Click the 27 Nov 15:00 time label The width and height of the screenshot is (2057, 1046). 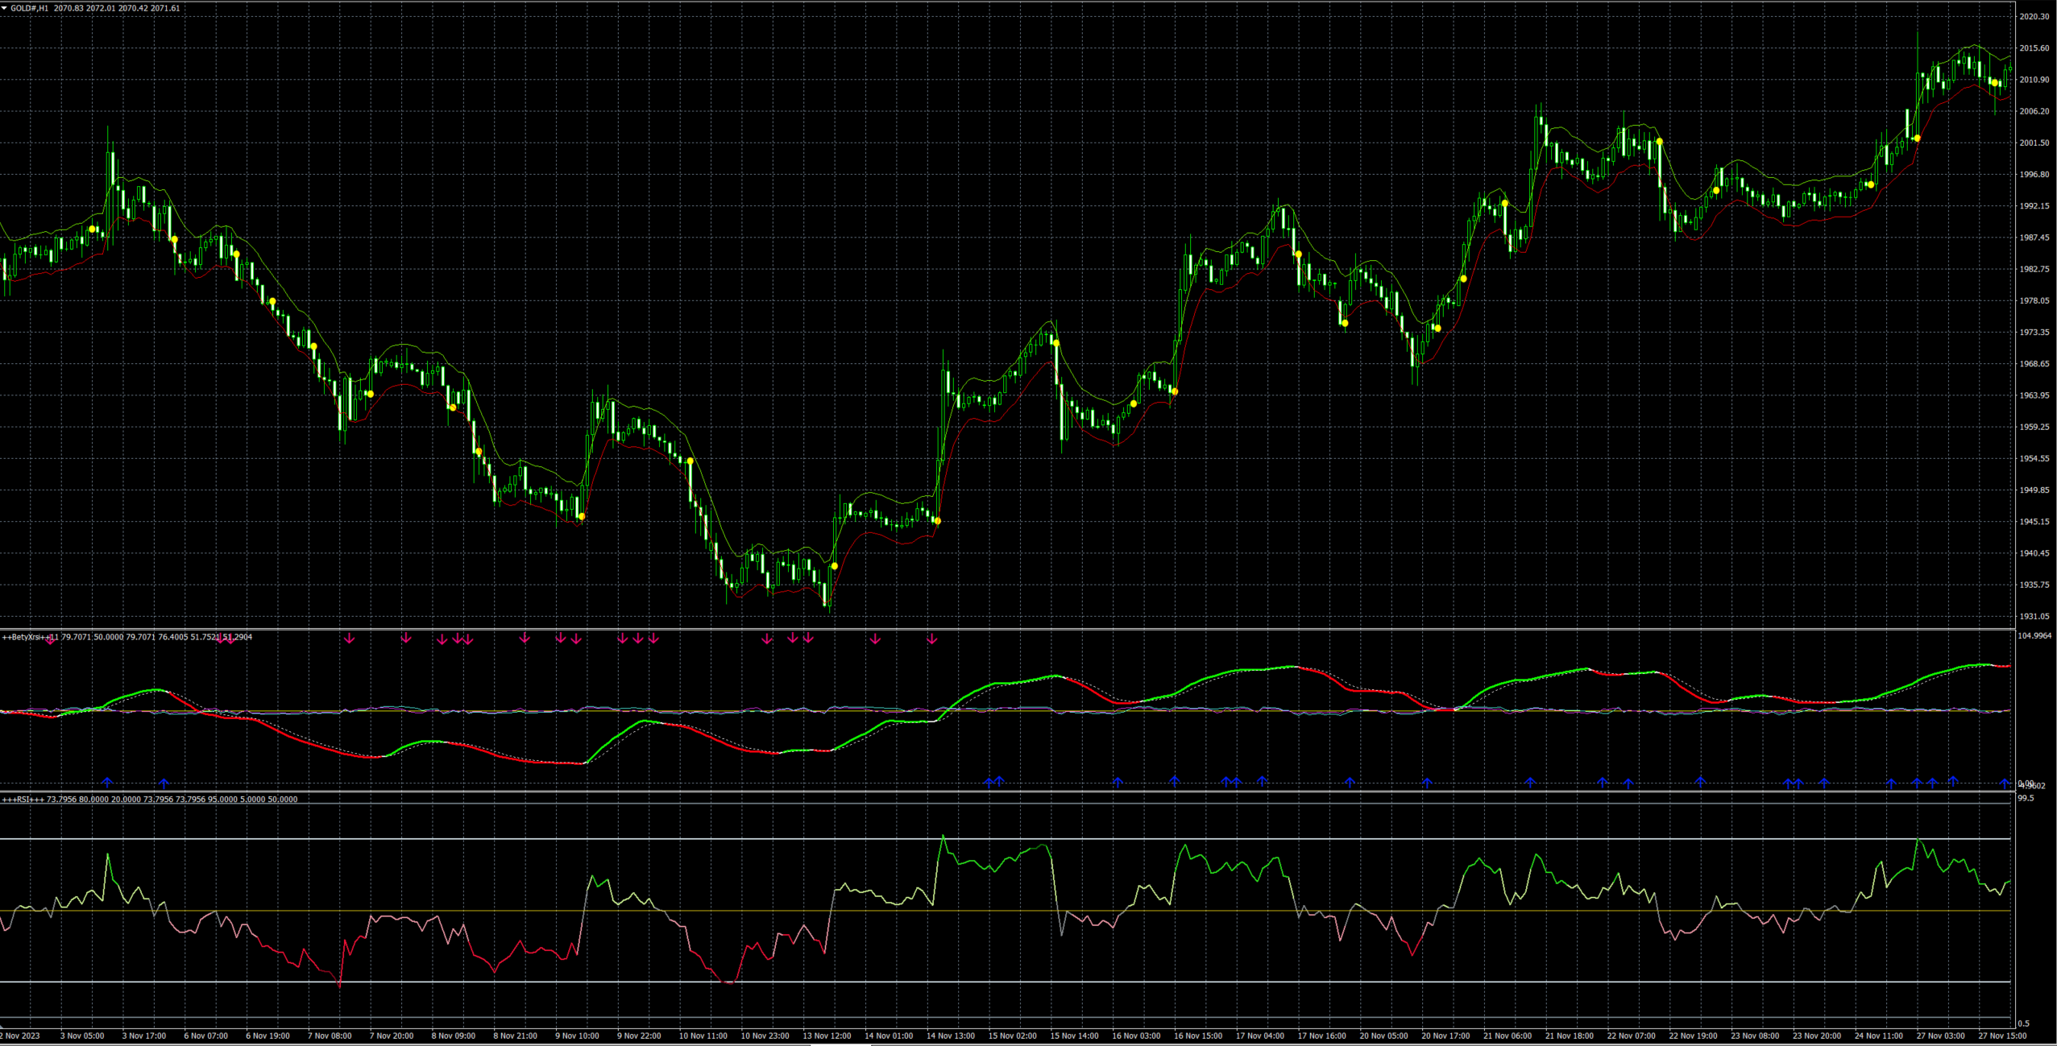pos(2002,1036)
